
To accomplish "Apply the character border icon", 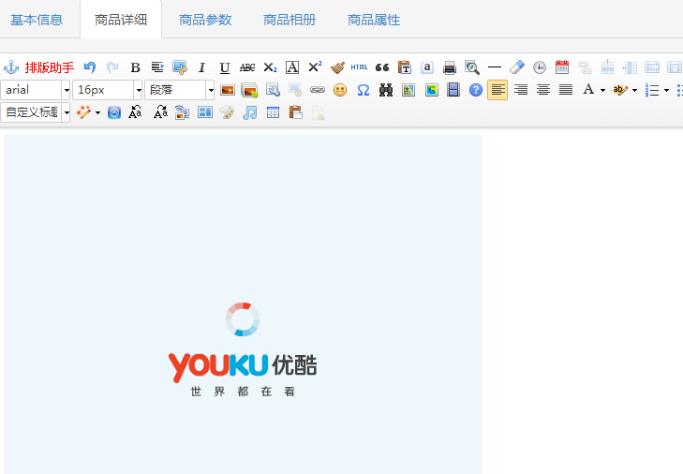I will pyautogui.click(x=292, y=67).
